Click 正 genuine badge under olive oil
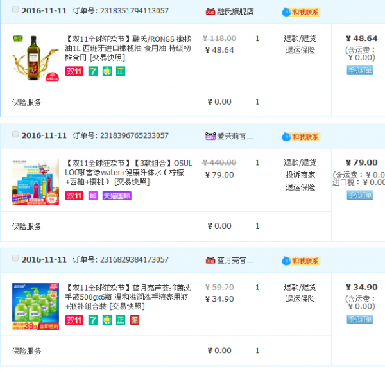The width and height of the screenshot is (385, 371). point(121,71)
